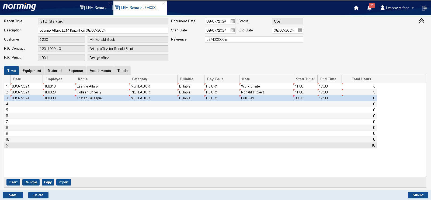Click category cell INSTLABOR
This screenshot has height=200, width=431.
tap(153, 92)
